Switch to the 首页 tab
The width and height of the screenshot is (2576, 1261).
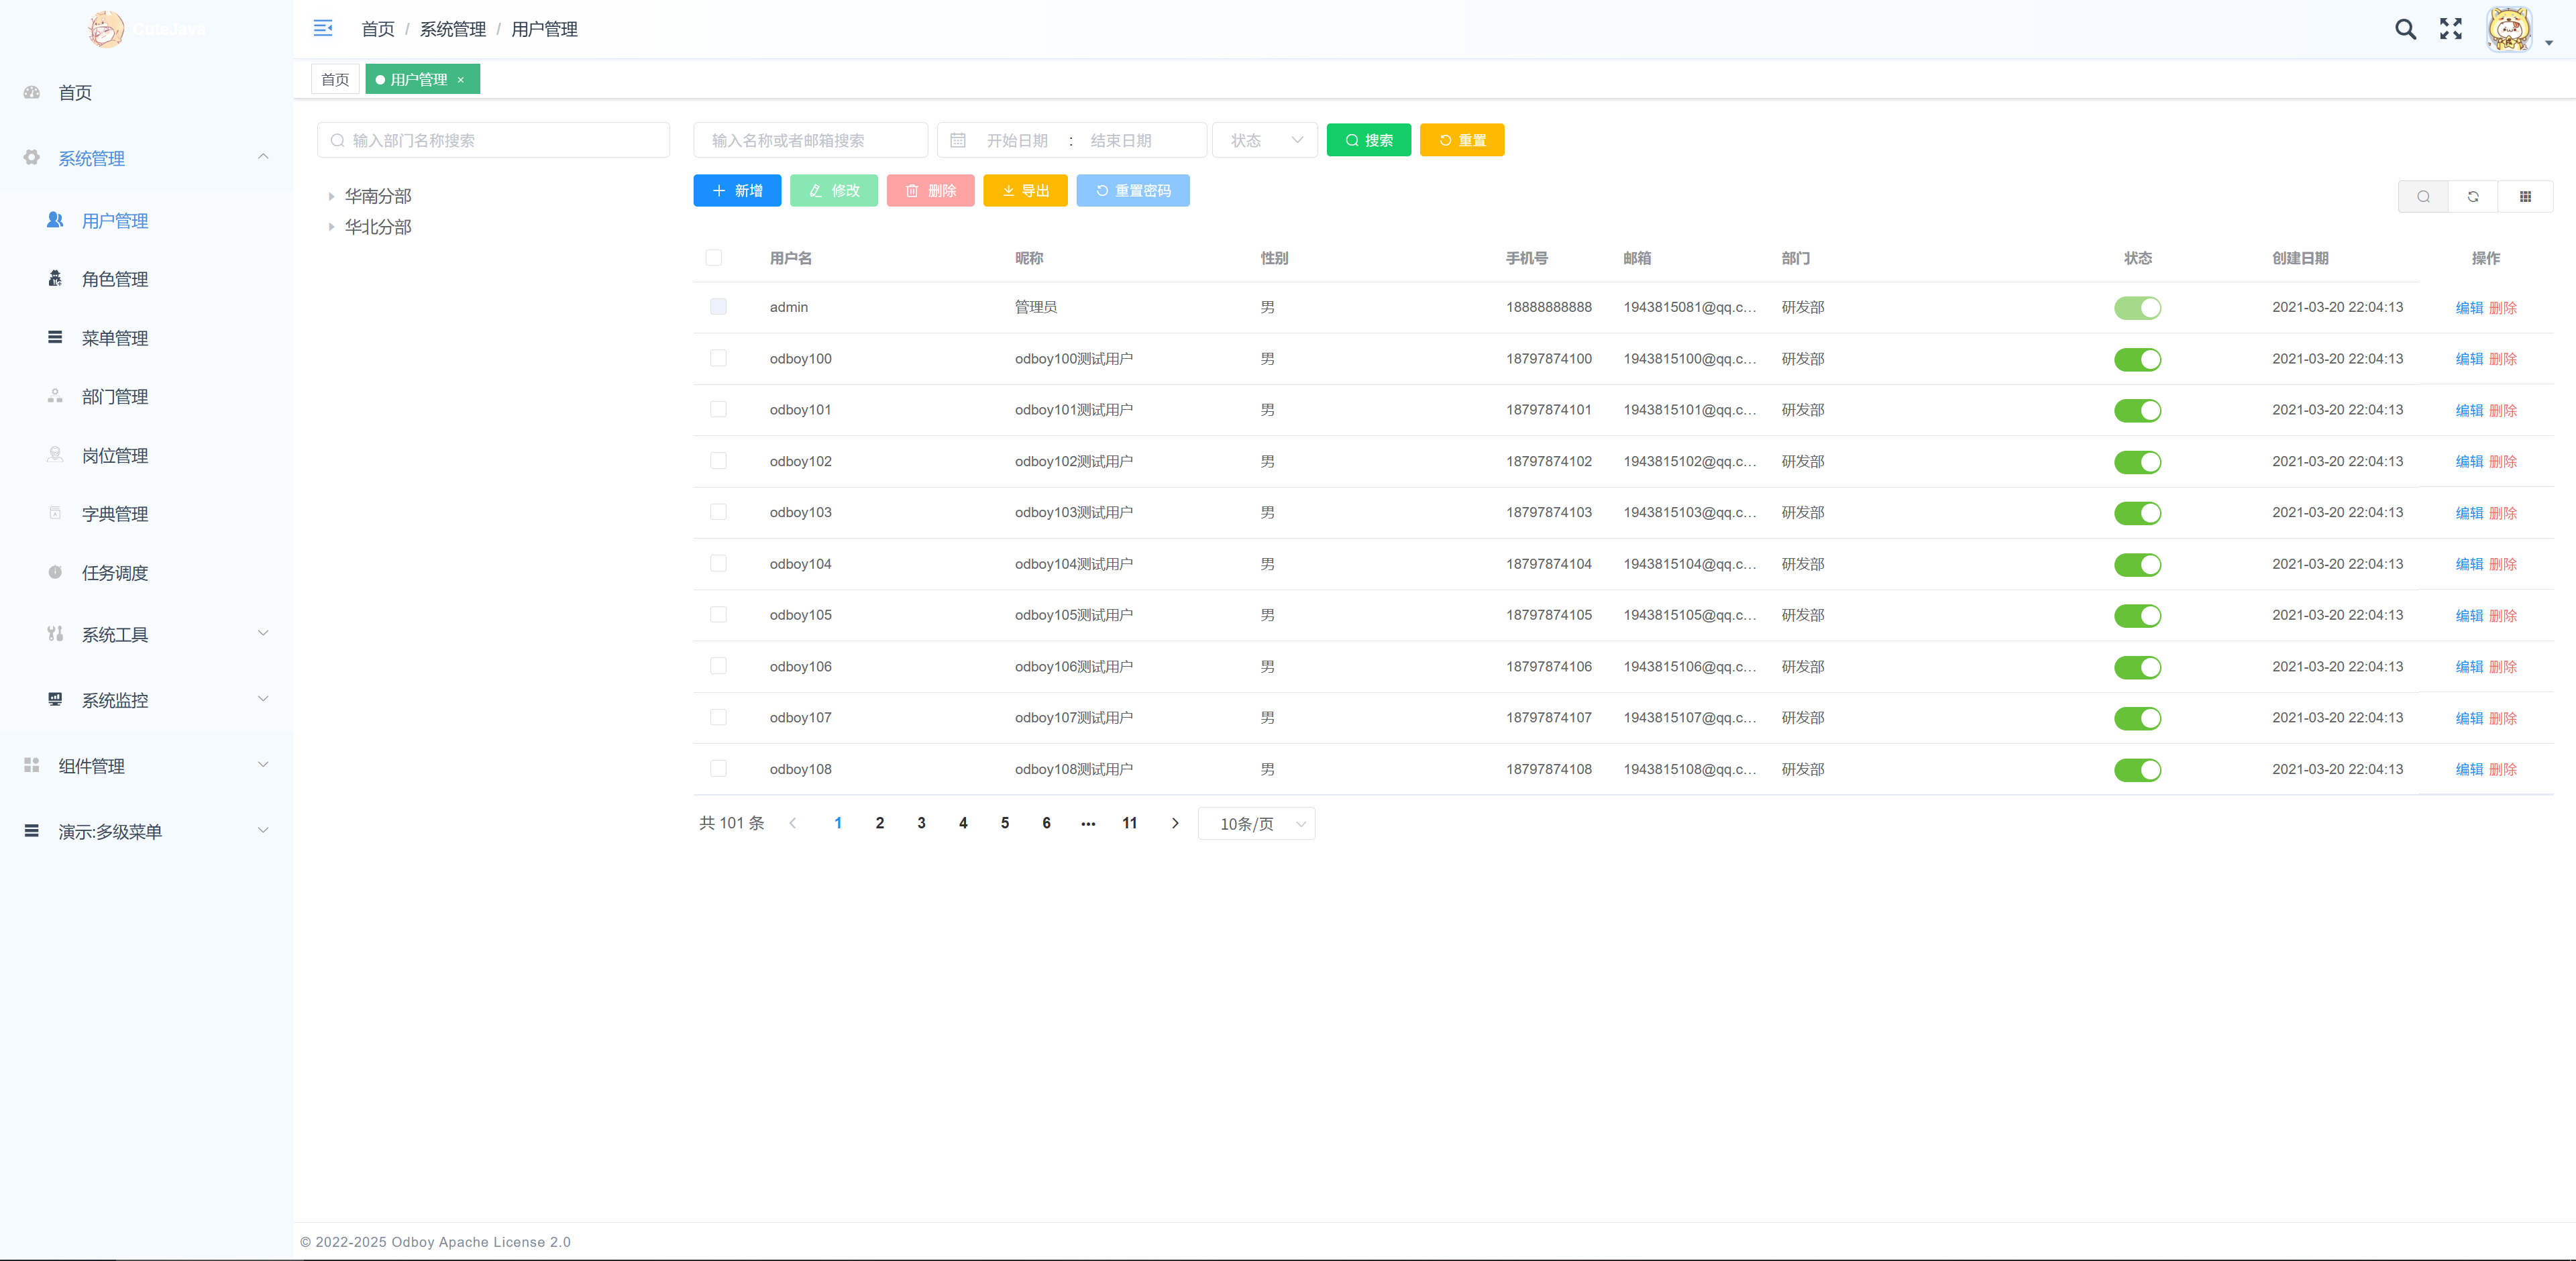pos(335,80)
